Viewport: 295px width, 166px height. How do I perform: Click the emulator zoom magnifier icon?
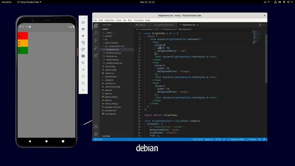(83, 63)
